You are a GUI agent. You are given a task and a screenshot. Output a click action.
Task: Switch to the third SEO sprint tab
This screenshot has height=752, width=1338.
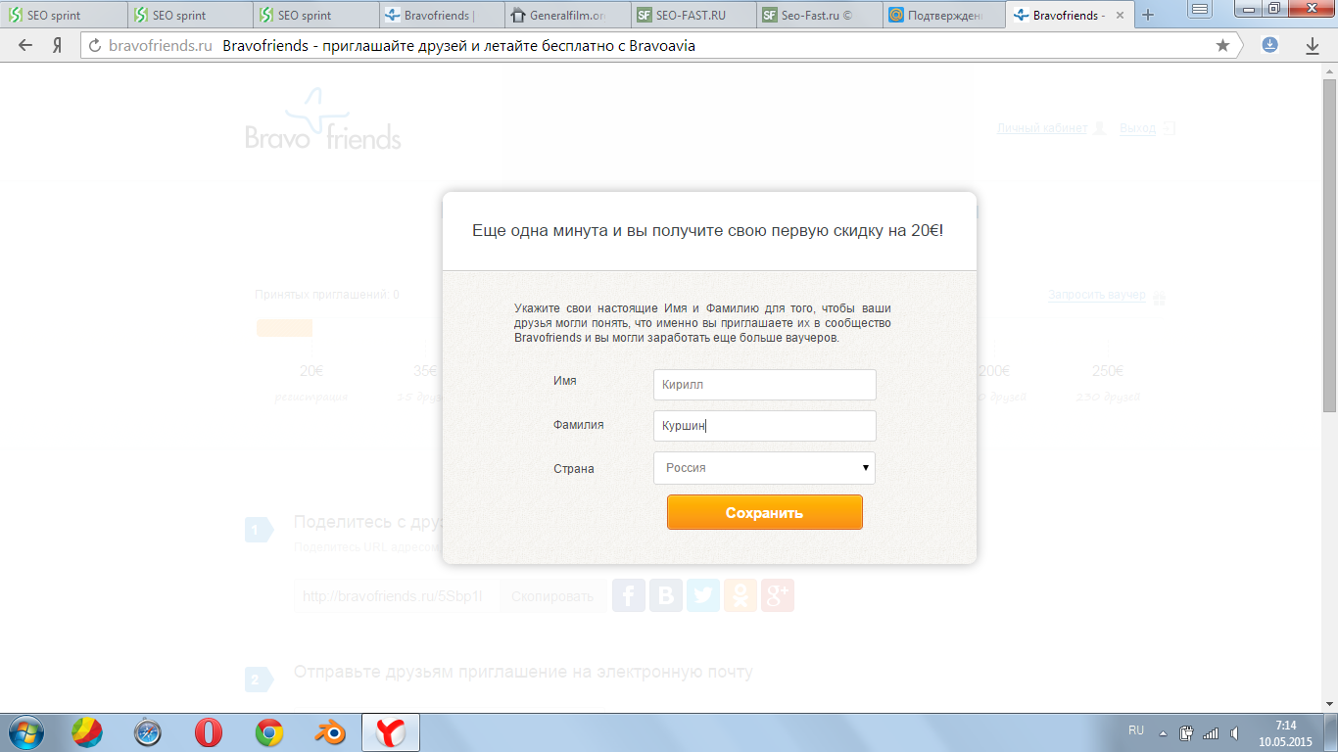pos(314,15)
